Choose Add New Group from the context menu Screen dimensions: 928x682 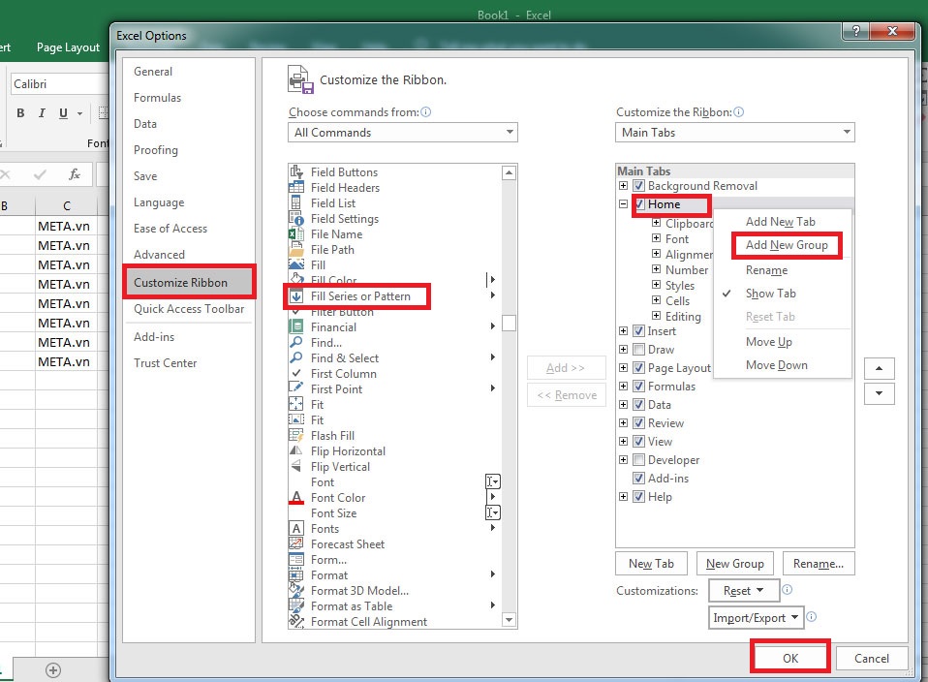(786, 246)
